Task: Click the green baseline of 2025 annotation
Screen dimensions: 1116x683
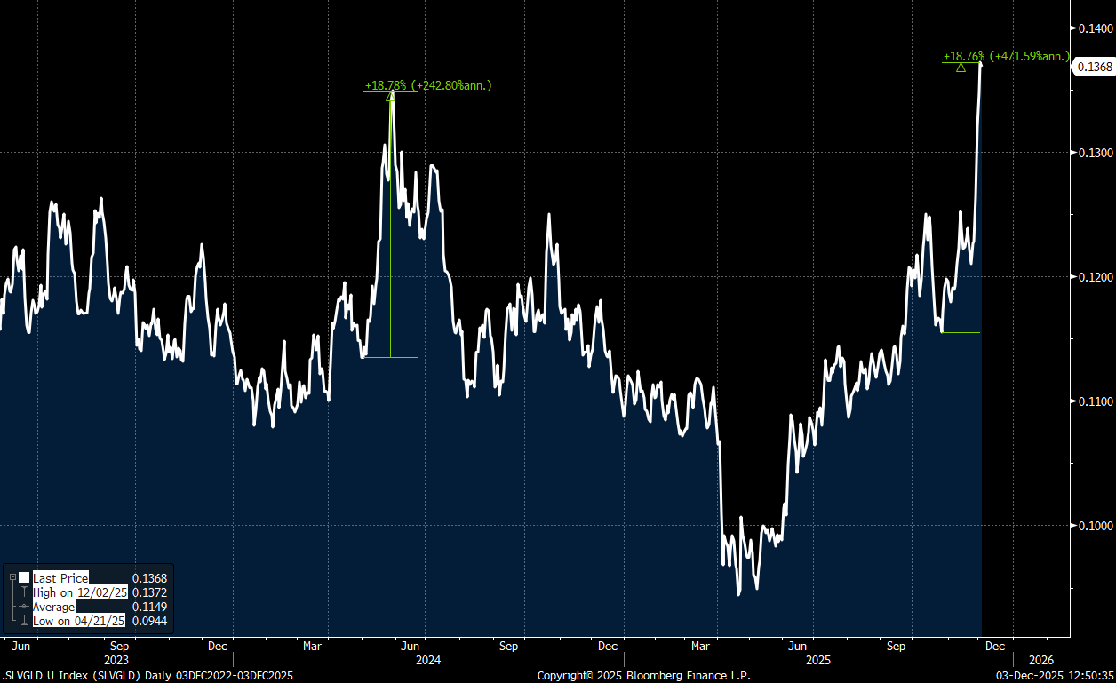Action: point(961,332)
